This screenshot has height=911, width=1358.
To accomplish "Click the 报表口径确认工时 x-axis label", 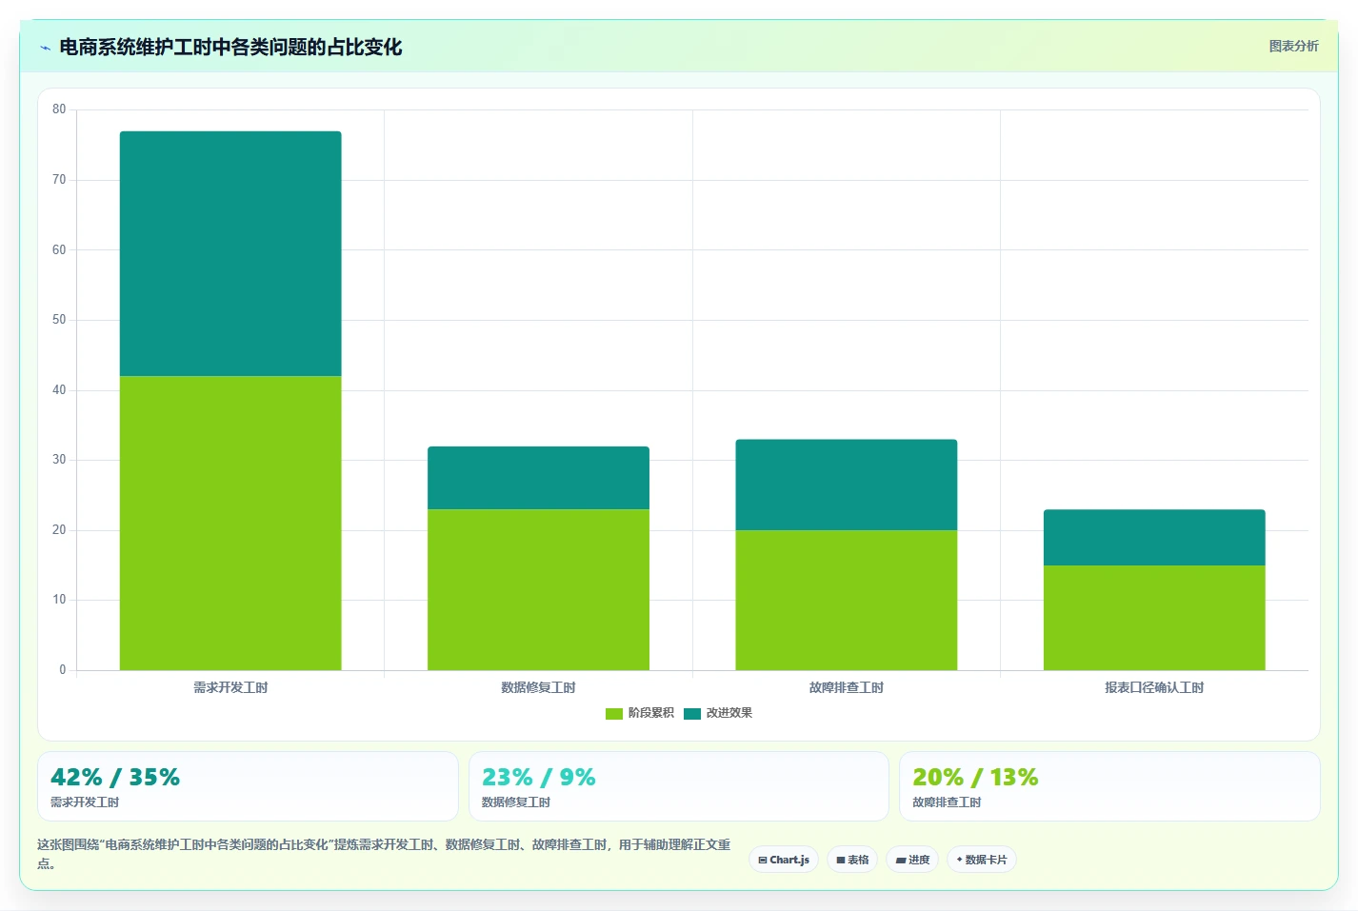I will (1154, 687).
